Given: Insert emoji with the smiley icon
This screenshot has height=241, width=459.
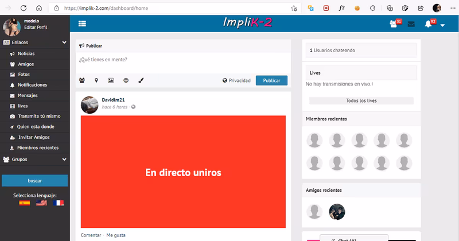Looking at the screenshot, I should (x=126, y=81).
